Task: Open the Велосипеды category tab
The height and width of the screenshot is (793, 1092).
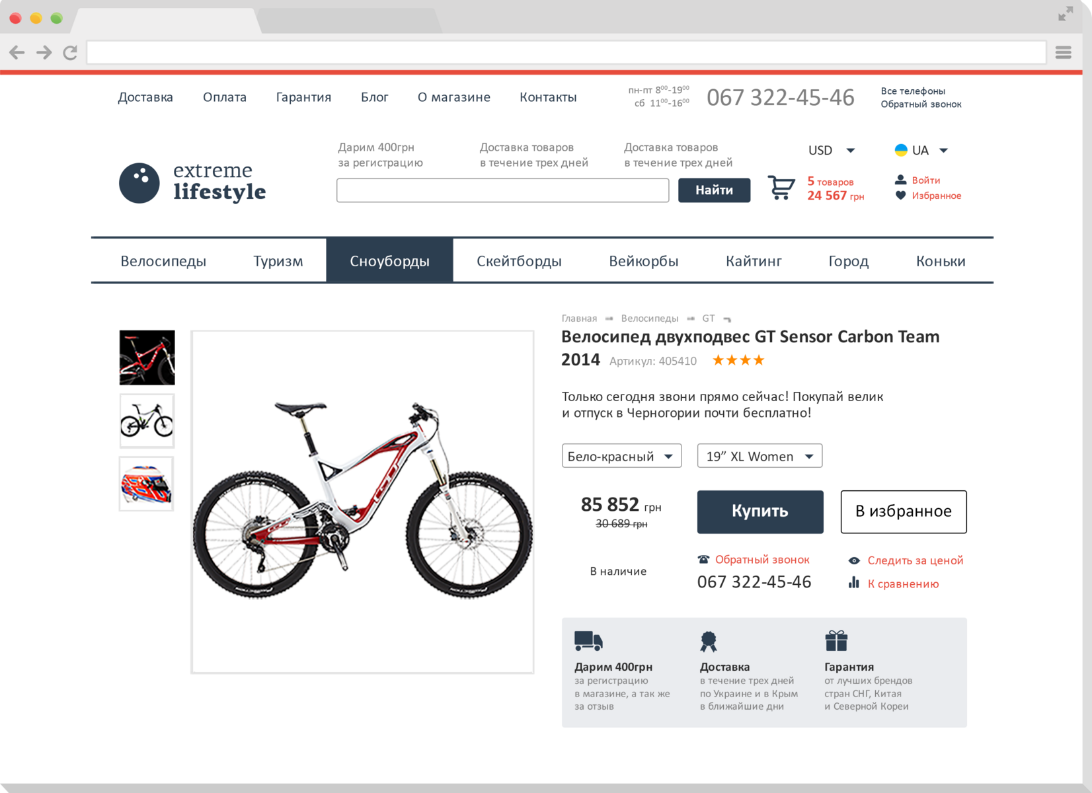Action: [x=163, y=260]
